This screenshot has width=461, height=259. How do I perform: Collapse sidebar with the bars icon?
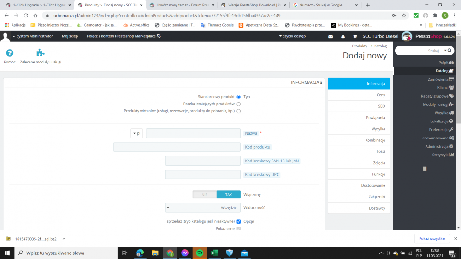pyautogui.click(x=425, y=169)
